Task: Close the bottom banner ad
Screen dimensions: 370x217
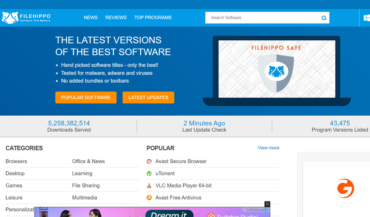Action: coord(267,204)
